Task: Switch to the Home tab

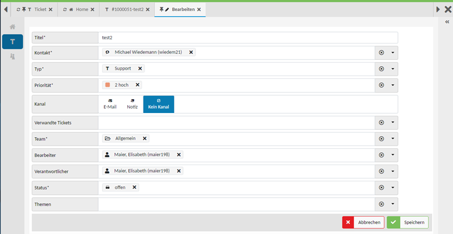Action: [x=78, y=10]
